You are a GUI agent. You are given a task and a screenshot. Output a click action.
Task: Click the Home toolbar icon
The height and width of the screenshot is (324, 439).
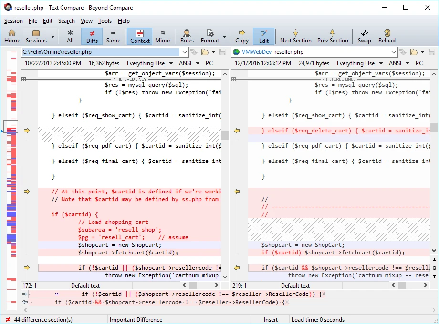click(x=12, y=36)
